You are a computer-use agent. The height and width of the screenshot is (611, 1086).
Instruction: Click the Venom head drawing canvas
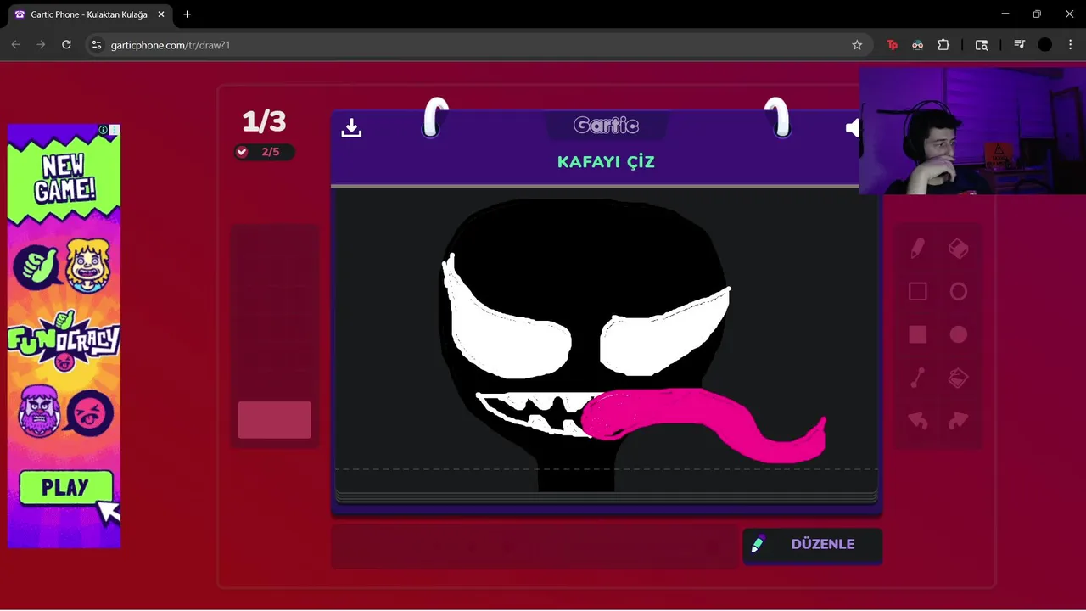(x=606, y=339)
